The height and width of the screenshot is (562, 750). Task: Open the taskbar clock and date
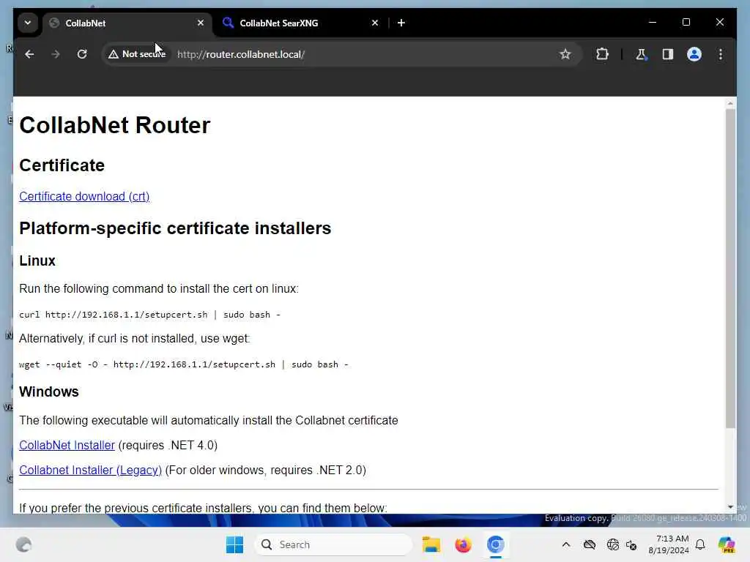tap(669, 544)
